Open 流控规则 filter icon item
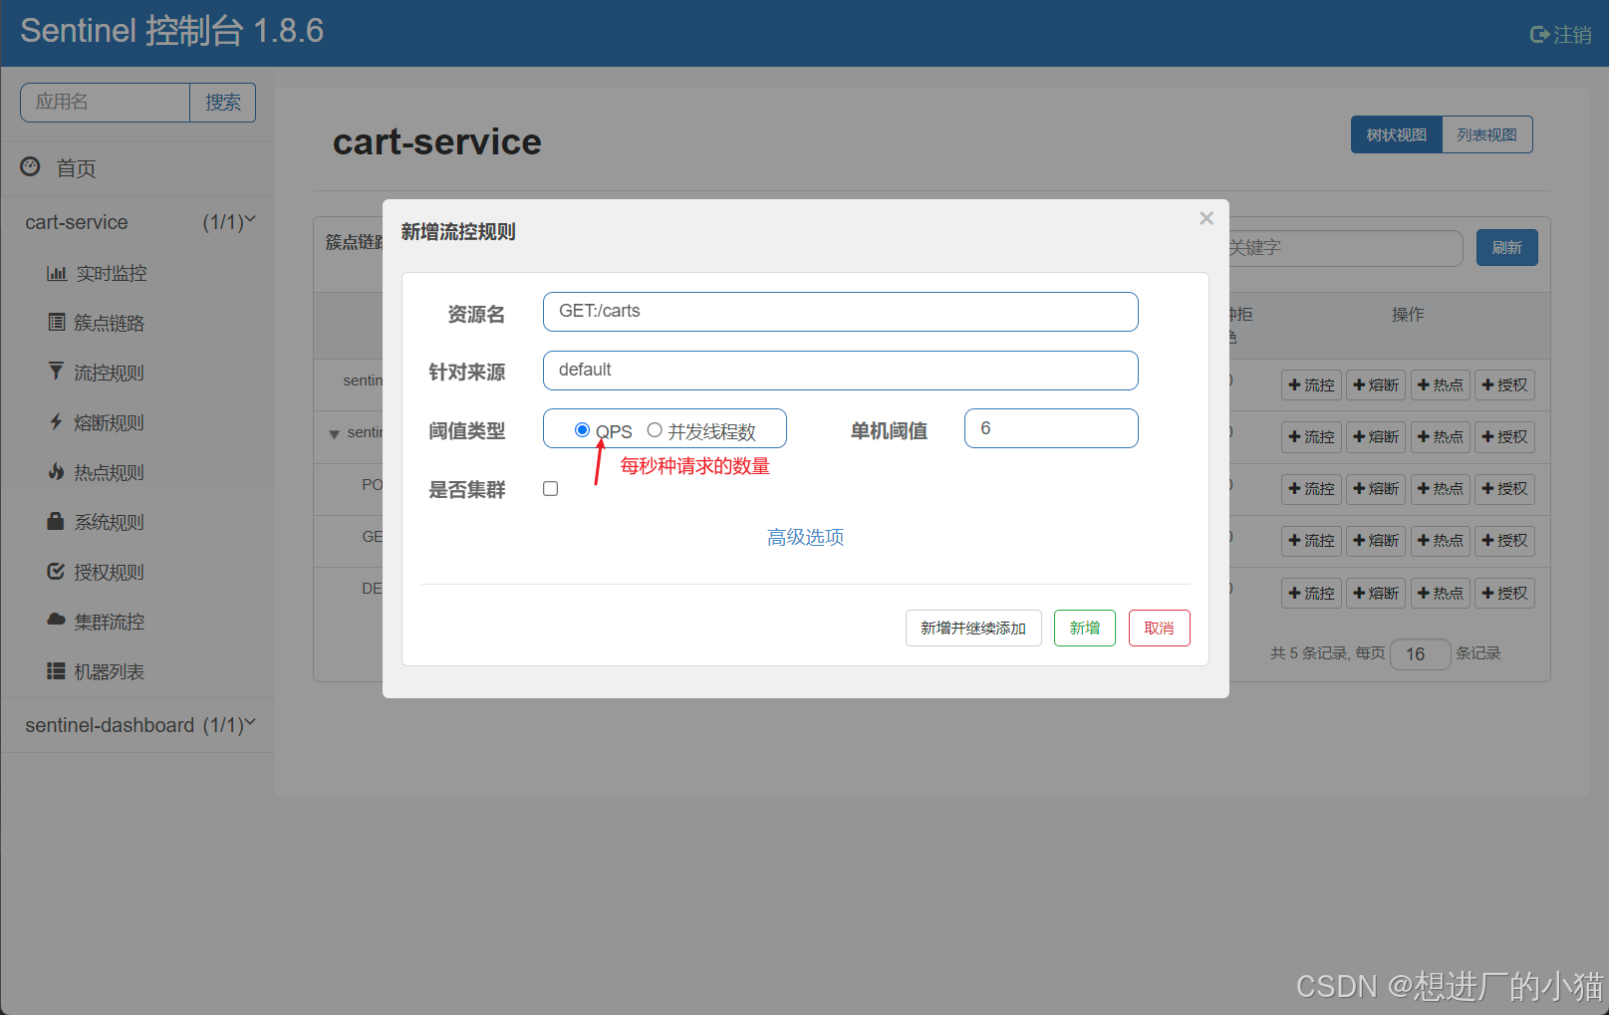 pyautogui.click(x=57, y=372)
